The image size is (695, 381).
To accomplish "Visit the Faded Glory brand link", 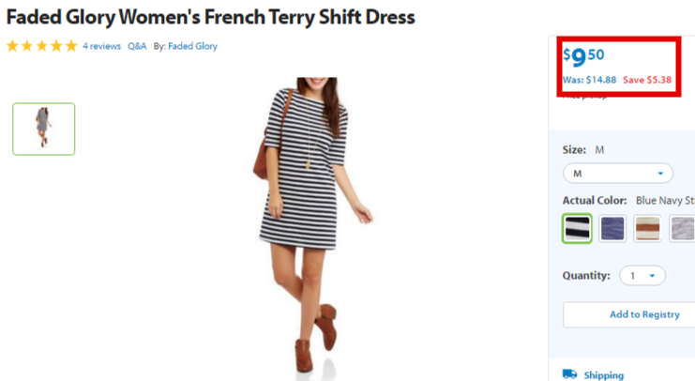I will pyautogui.click(x=193, y=46).
